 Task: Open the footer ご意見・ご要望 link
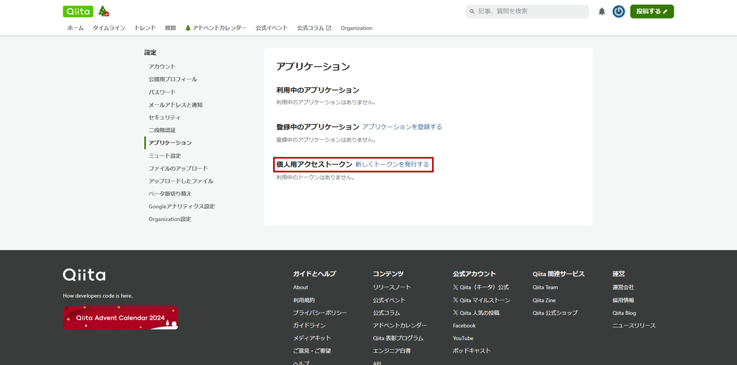coord(312,351)
